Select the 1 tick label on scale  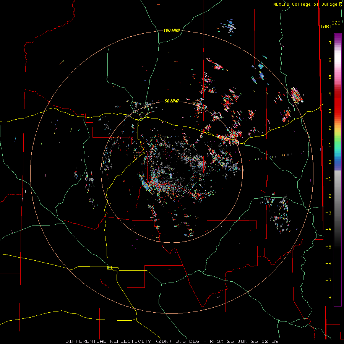click(330, 145)
